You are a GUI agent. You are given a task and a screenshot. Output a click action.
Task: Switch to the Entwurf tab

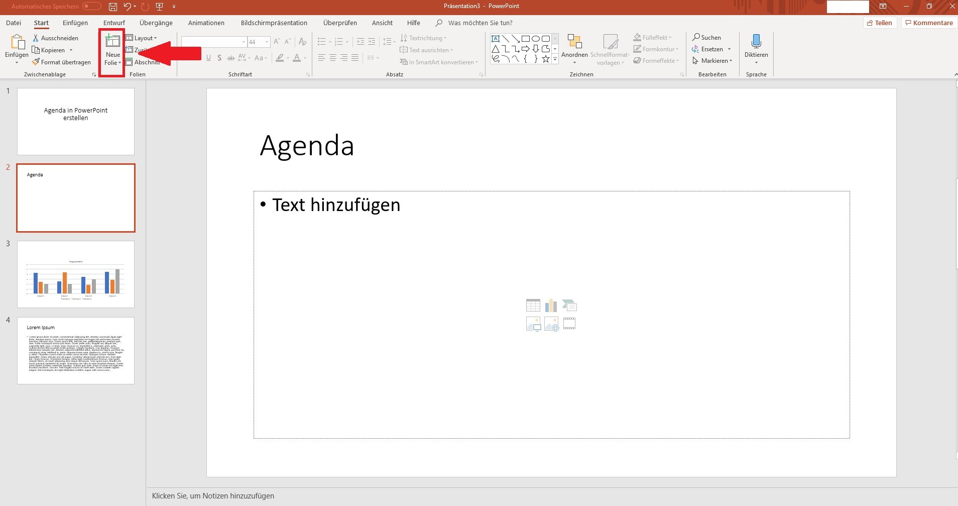pyautogui.click(x=114, y=23)
